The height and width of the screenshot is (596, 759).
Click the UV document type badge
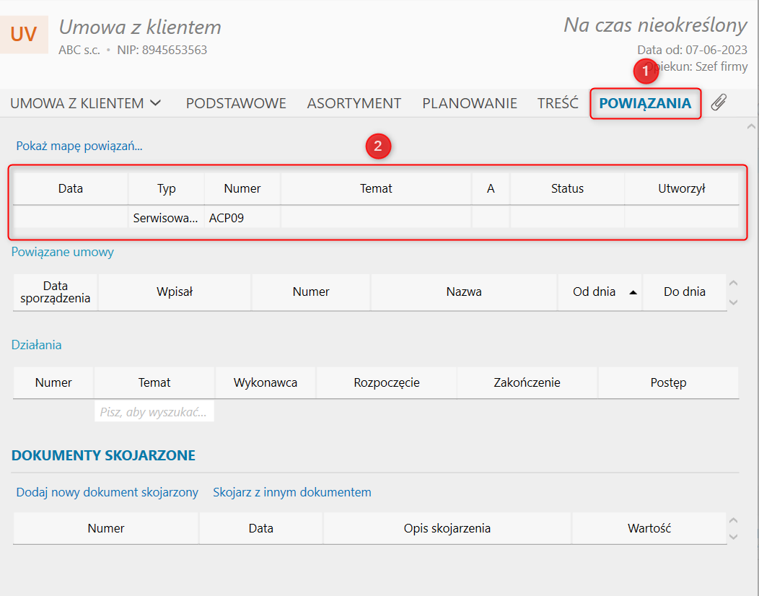24,34
